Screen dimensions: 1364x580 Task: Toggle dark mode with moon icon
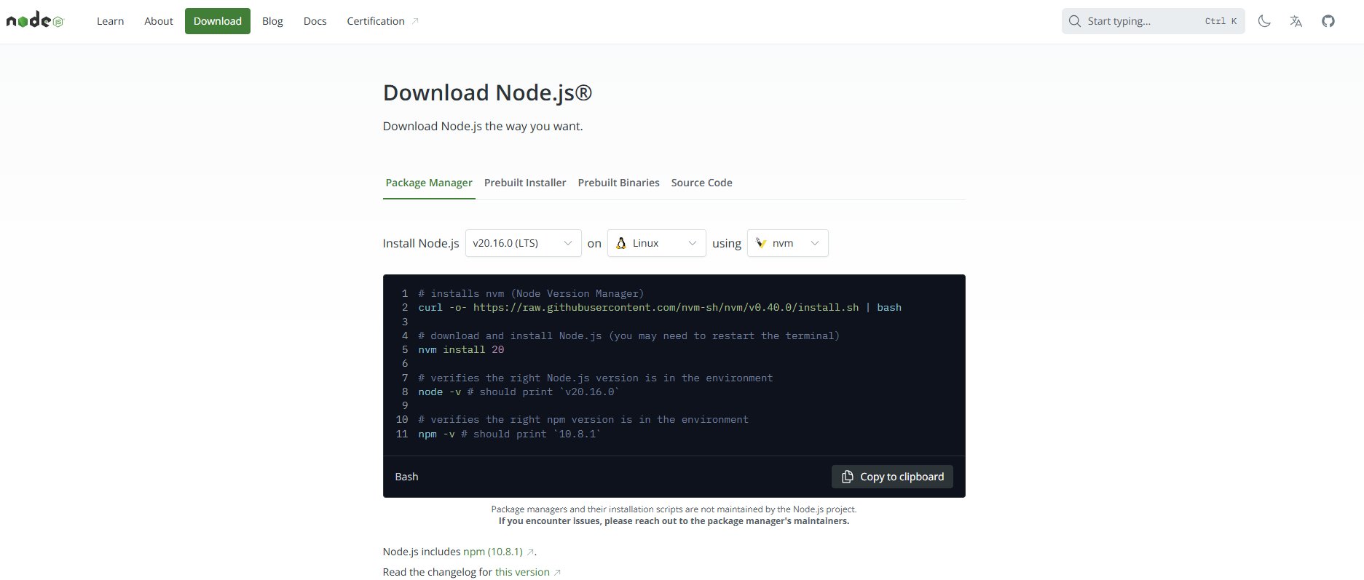click(x=1264, y=21)
